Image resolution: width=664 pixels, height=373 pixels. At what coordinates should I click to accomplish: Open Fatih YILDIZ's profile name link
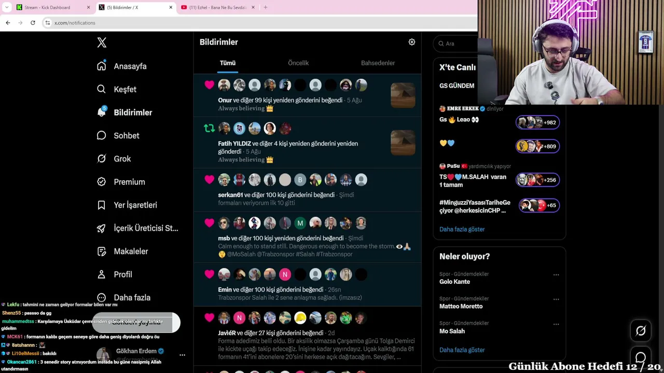click(234, 144)
